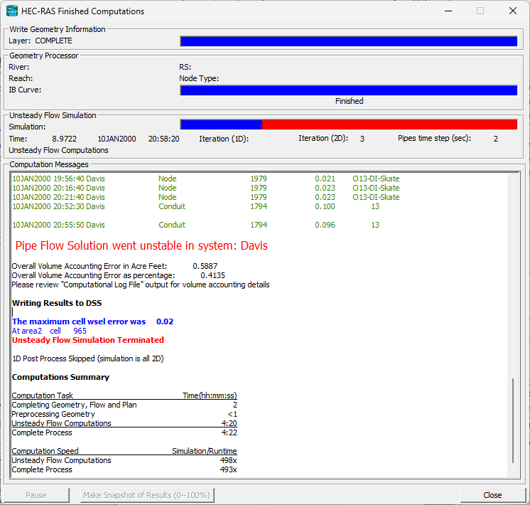This screenshot has height=505, width=530.
Task: Click the simulation clock time 20:58:20
Action: [x=164, y=139]
